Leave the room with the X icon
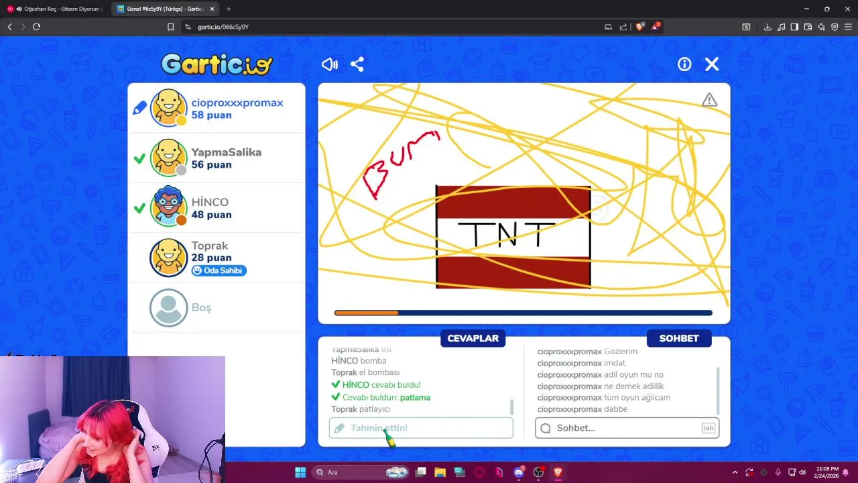This screenshot has height=483, width=858. [712, 64]
